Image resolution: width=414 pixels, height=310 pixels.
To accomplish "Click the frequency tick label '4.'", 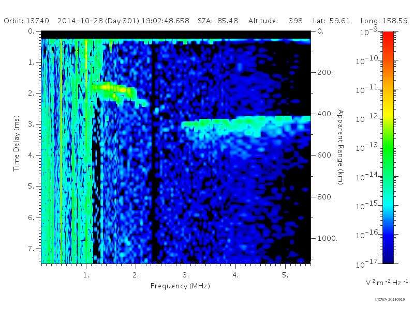I will [235, 275].
